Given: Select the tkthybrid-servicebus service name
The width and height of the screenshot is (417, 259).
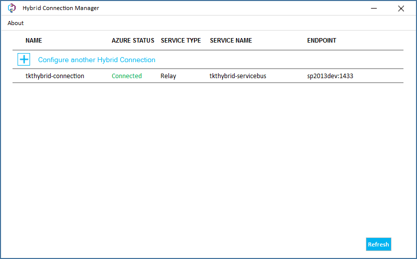Looking at the screenshot, I should pos(238,76).
